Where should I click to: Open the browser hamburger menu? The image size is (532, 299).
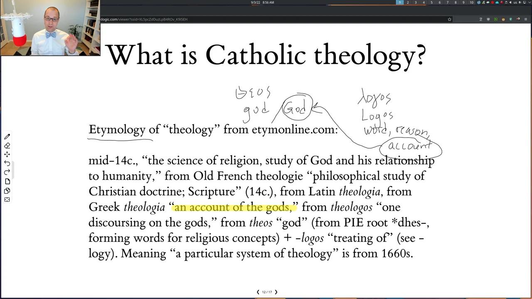[x=525, y=19]
